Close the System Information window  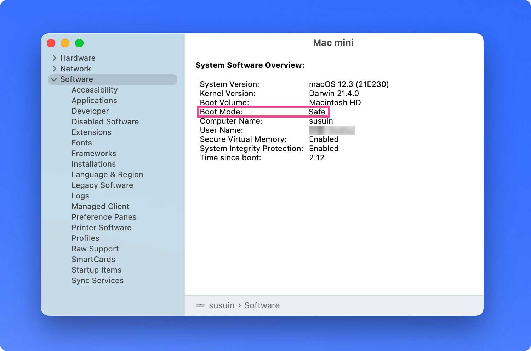(51, 43)
